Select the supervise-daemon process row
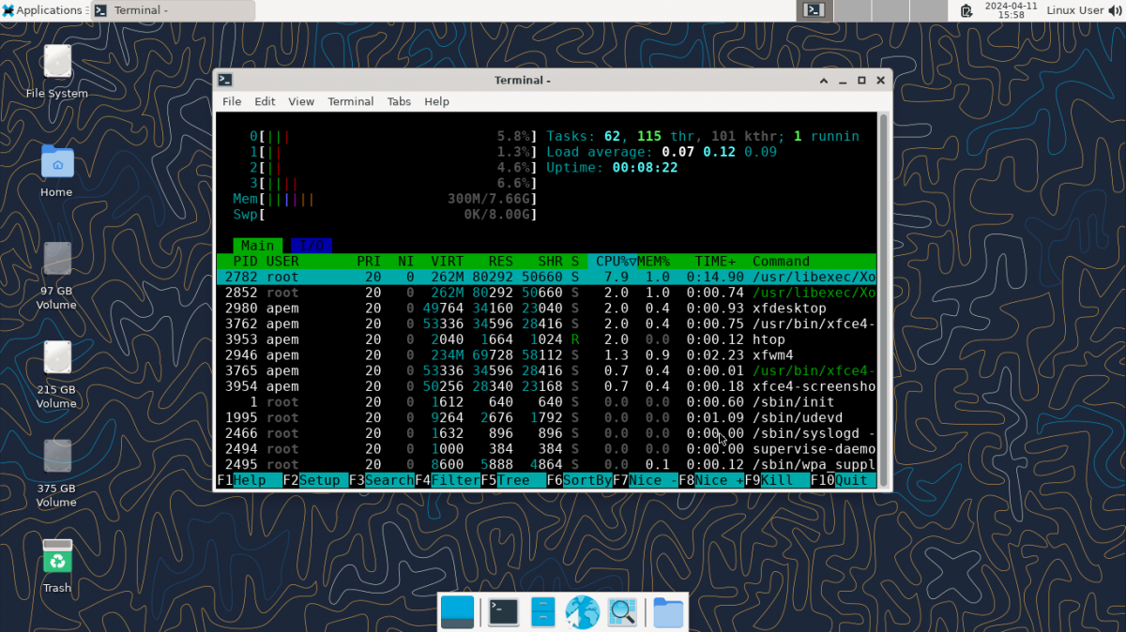1126x632 pixels. point(546,449)
